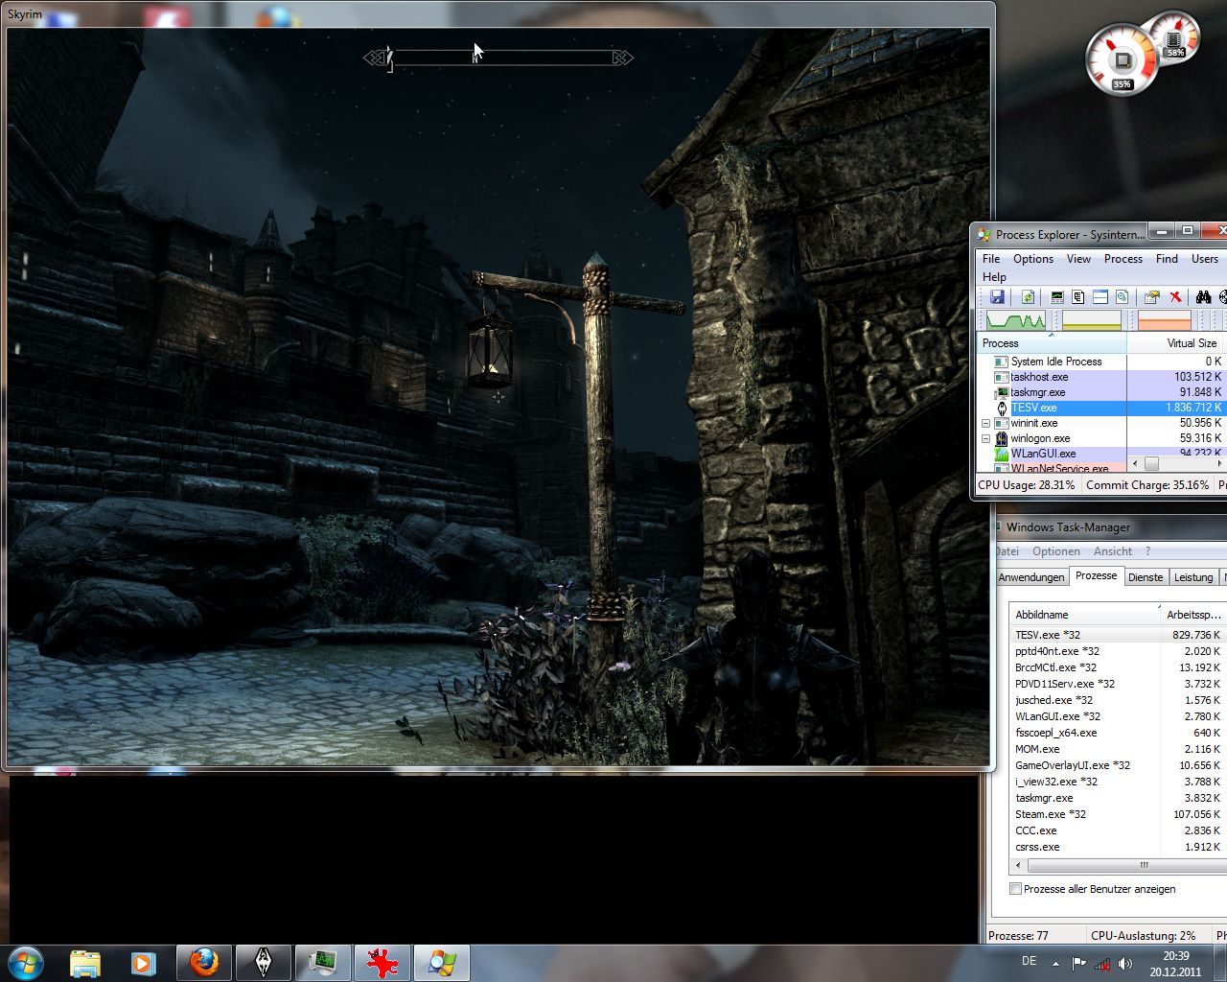Open the Options menu in Process Explorer
The width and height of the screenshot is (1227, 982).
point(1032,259)
